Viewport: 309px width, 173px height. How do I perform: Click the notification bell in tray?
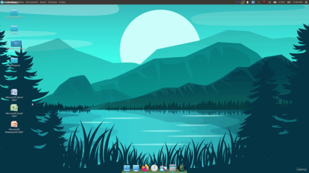pos(248,2)
